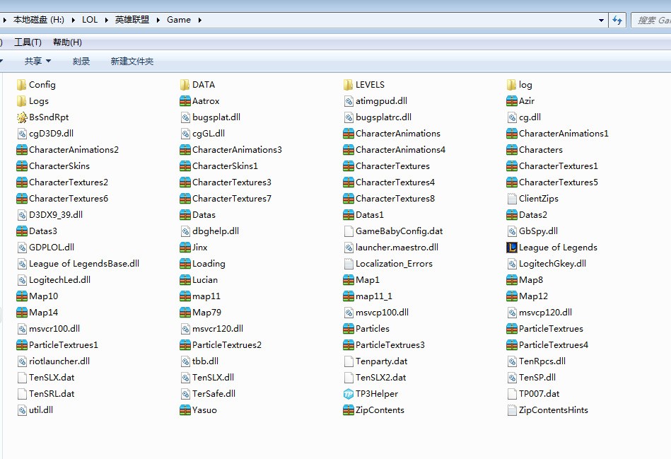This screenshot has width=671, height=459.
Task: Click the BsSndRpt application icon
Action: click(x=21, y=117)
